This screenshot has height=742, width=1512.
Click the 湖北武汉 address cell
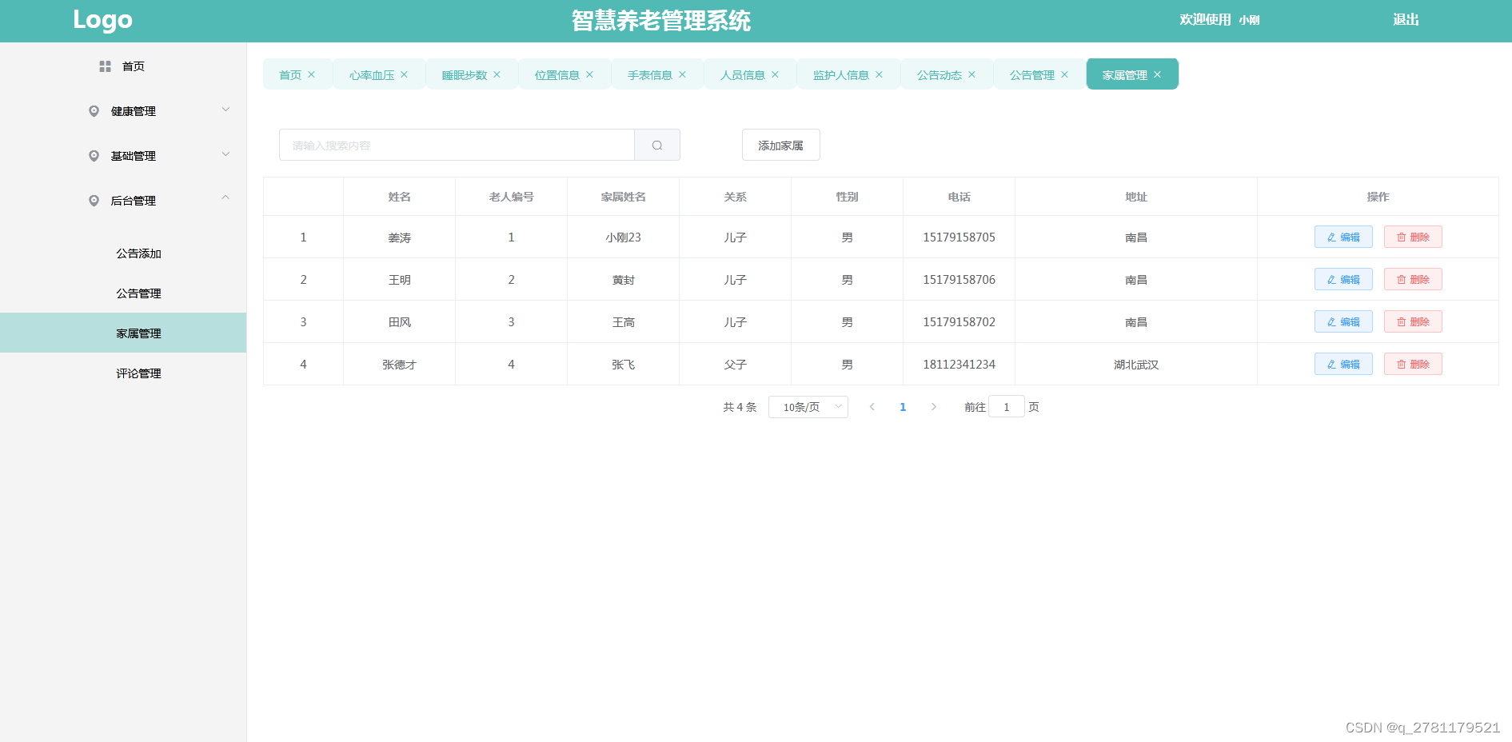click(1136, 365)
